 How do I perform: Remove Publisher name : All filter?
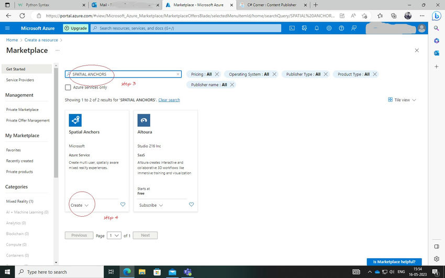tap(232, 84)
